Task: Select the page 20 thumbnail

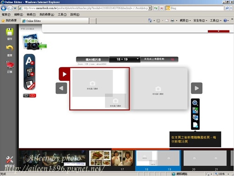Action: 194,158
